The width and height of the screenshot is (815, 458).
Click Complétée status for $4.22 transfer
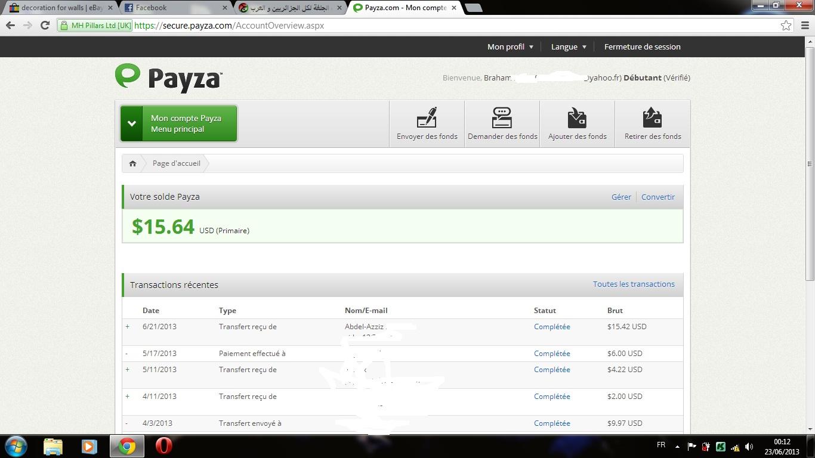click(x=552, y=370)
